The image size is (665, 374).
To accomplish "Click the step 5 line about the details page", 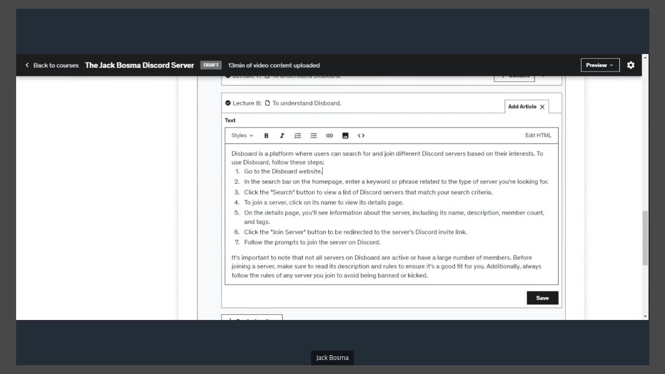I will coord(394,217).
